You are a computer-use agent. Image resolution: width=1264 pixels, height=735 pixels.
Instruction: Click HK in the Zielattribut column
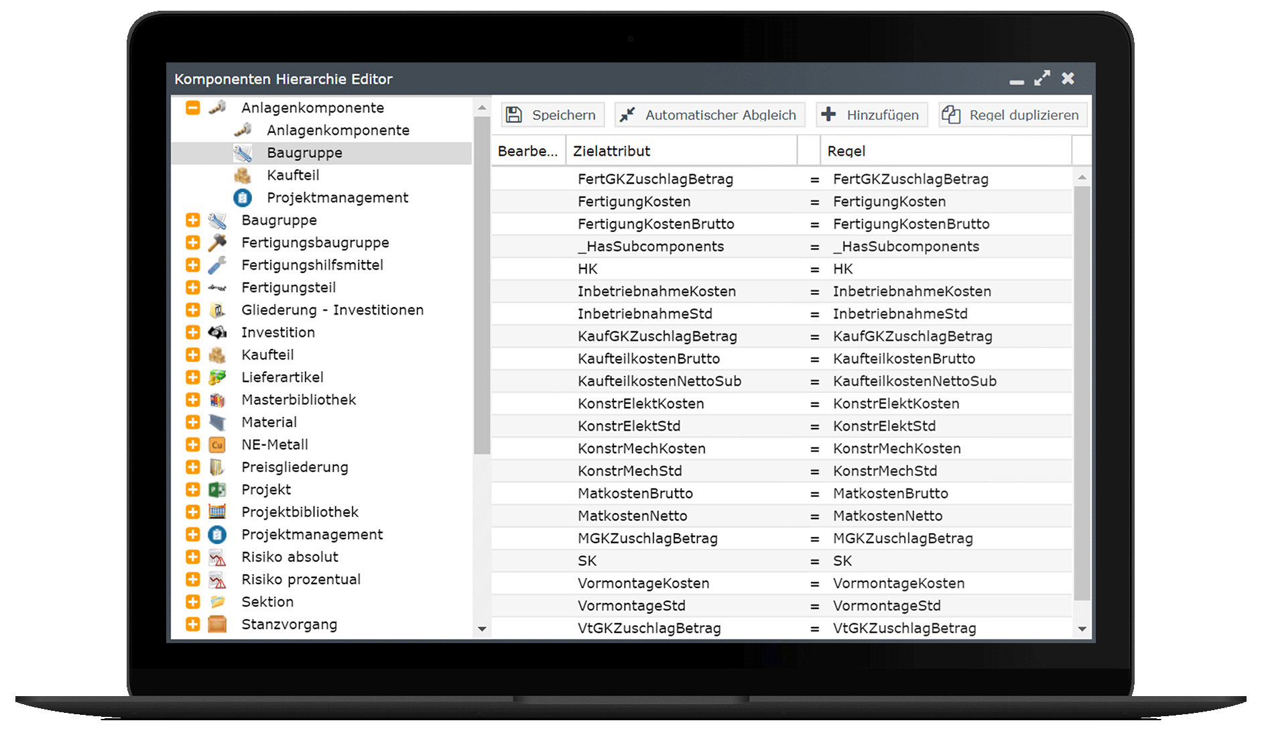tap(588, 269)
